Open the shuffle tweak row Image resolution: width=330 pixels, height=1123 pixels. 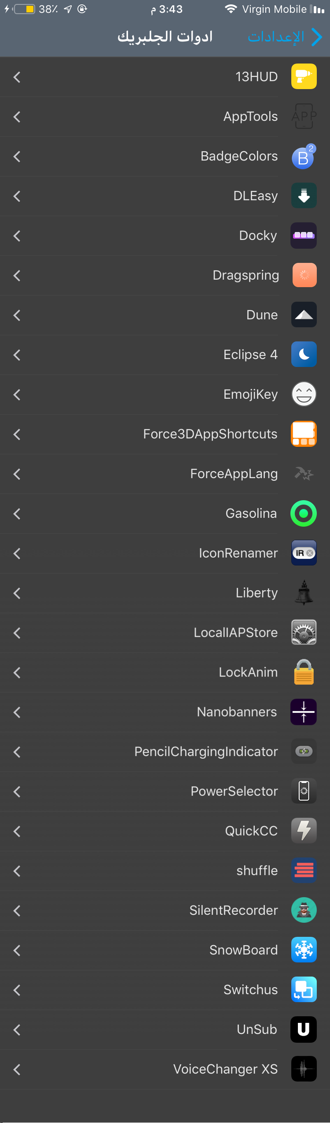(165, 871)
